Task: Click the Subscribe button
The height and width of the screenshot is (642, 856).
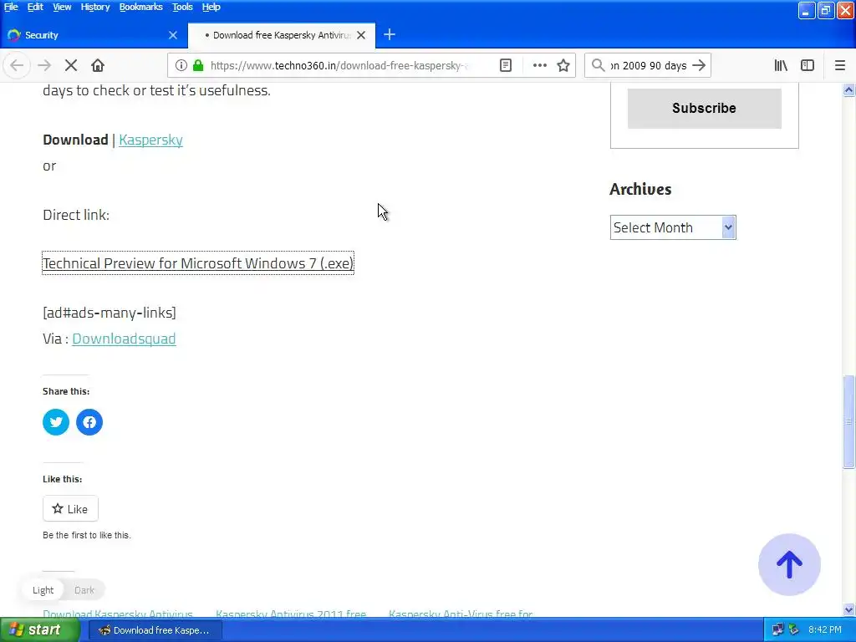Action: [x=704, y=108]
